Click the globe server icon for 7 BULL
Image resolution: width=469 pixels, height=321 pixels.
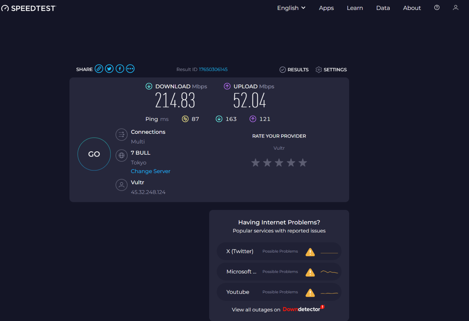pos(121,155)
